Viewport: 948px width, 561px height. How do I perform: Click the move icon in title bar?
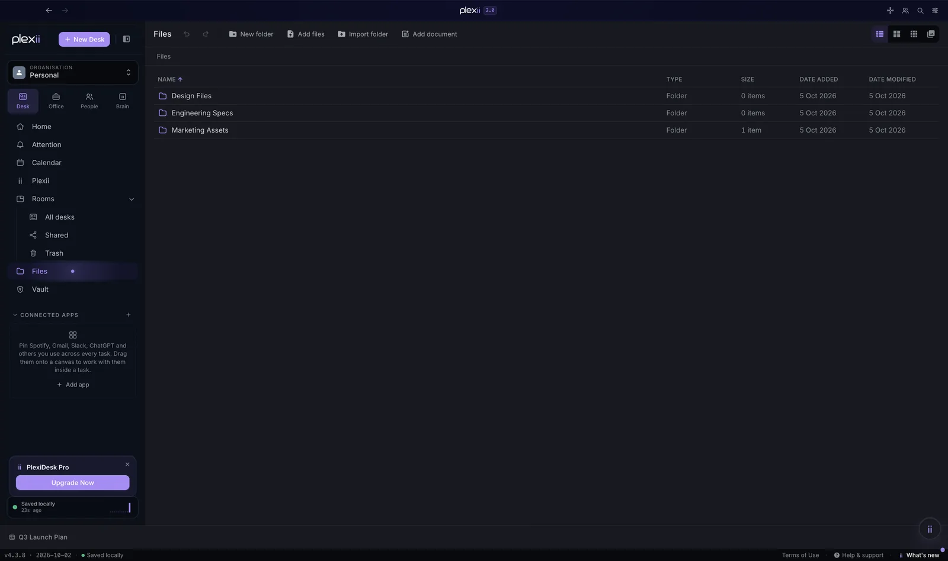tap(890, 11)
